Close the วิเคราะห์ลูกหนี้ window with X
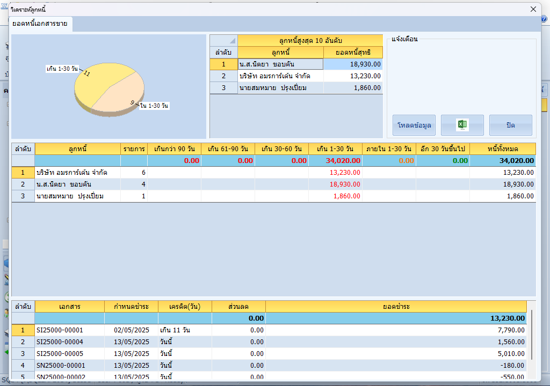550x386 pixels. pyautogui.click(x=533, y=9)
